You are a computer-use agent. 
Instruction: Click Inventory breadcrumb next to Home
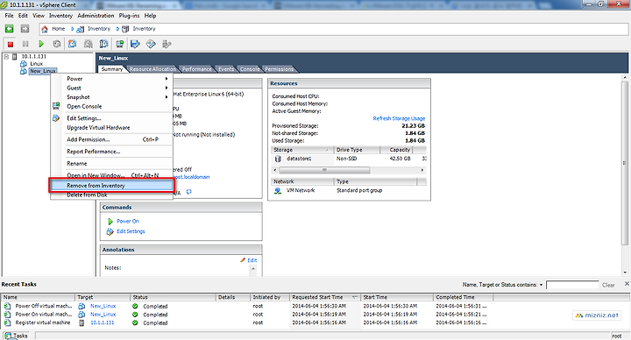coord(98,29)
